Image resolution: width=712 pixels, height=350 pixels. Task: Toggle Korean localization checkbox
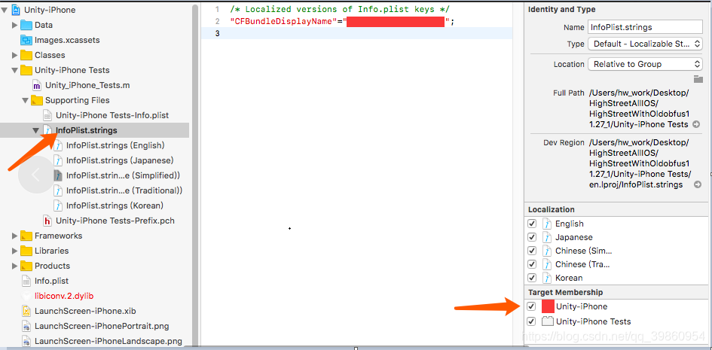click(532, 278)
